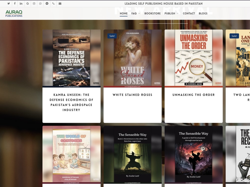Open Unmasking the Order book cover
This screenshot has width=250, height=187.
click(193, 58)
